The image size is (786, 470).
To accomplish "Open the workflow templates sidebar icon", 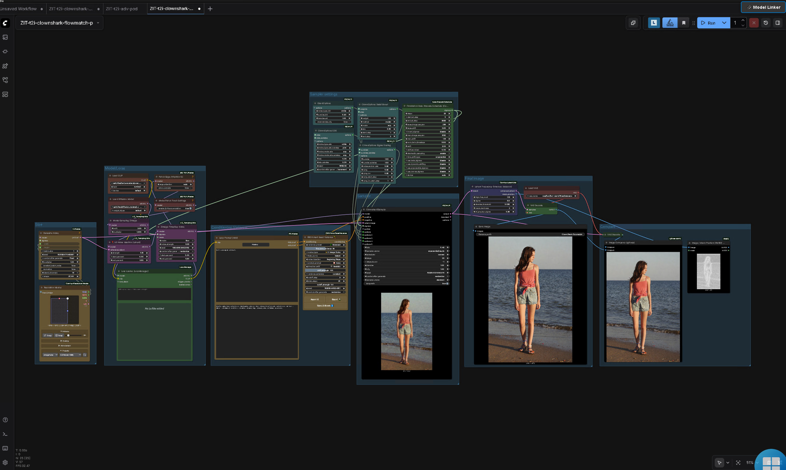I will (x=5, y=94).
